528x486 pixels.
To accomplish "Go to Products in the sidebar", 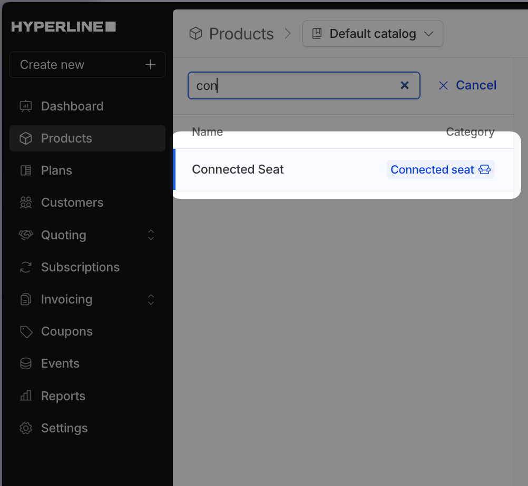I will (87, 138).
